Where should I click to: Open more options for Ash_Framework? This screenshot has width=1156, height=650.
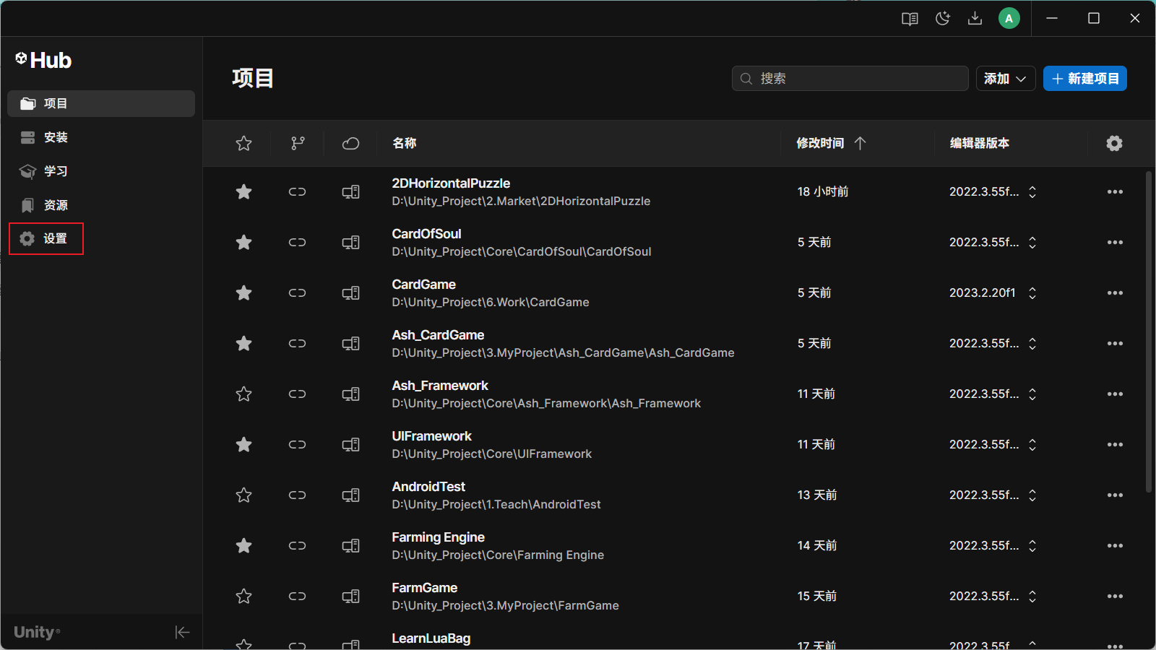click(1115, 394)
